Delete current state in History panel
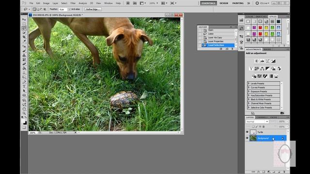The width and height of the screenshot is (310, 174). (x=232, y=49)
